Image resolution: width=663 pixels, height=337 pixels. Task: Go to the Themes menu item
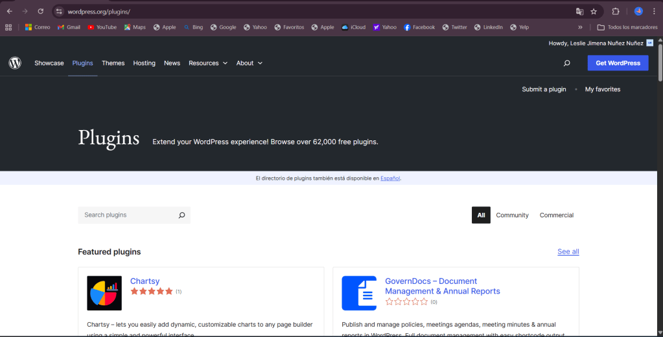pyautogui.click(x=113, y=63)
